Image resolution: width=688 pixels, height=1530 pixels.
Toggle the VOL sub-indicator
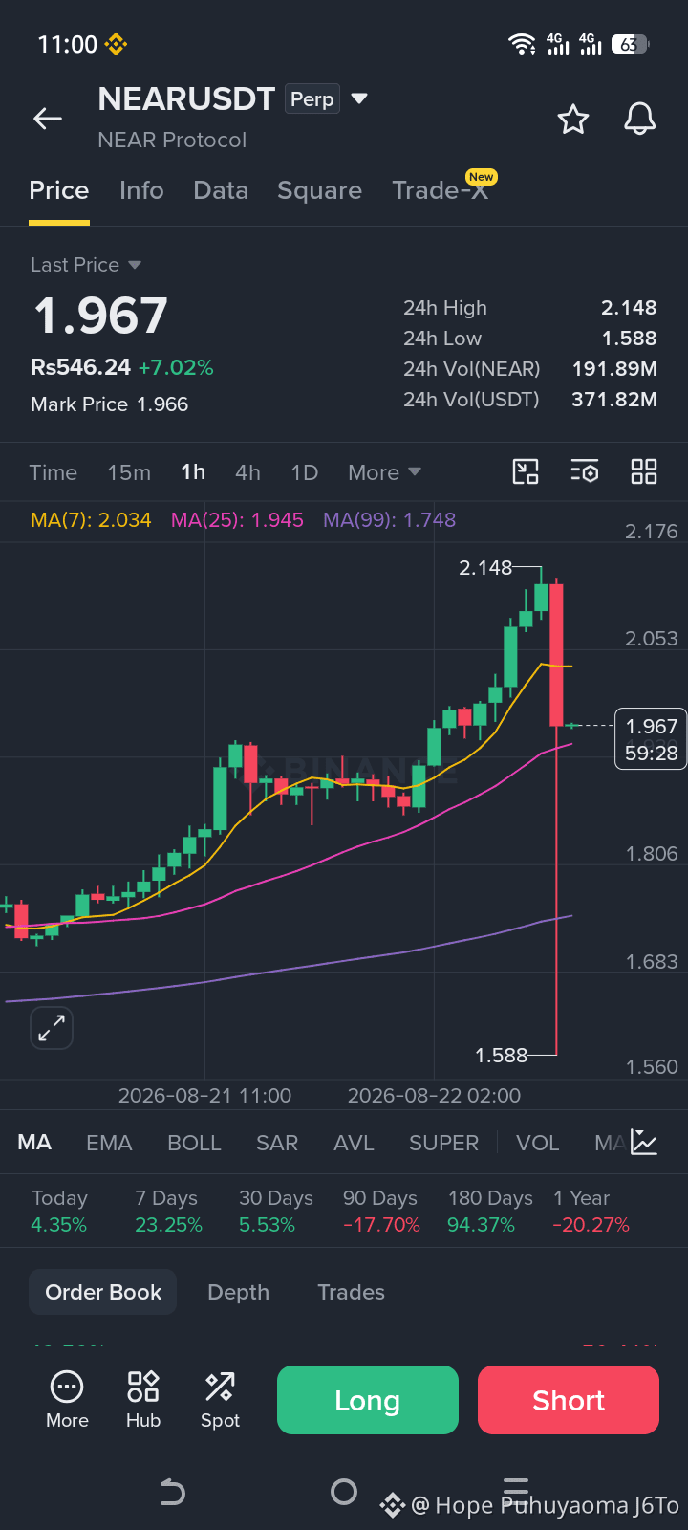537,1143
